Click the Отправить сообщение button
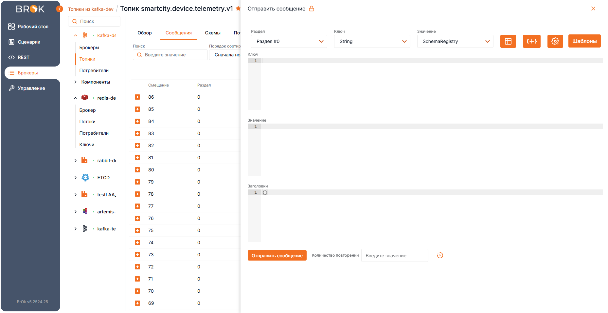 point(277,256)
